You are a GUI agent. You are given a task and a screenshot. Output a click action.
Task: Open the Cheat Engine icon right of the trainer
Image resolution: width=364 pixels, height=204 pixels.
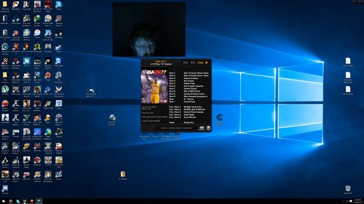220,117
